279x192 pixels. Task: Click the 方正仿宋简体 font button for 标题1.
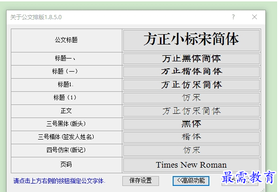[191, 85]
